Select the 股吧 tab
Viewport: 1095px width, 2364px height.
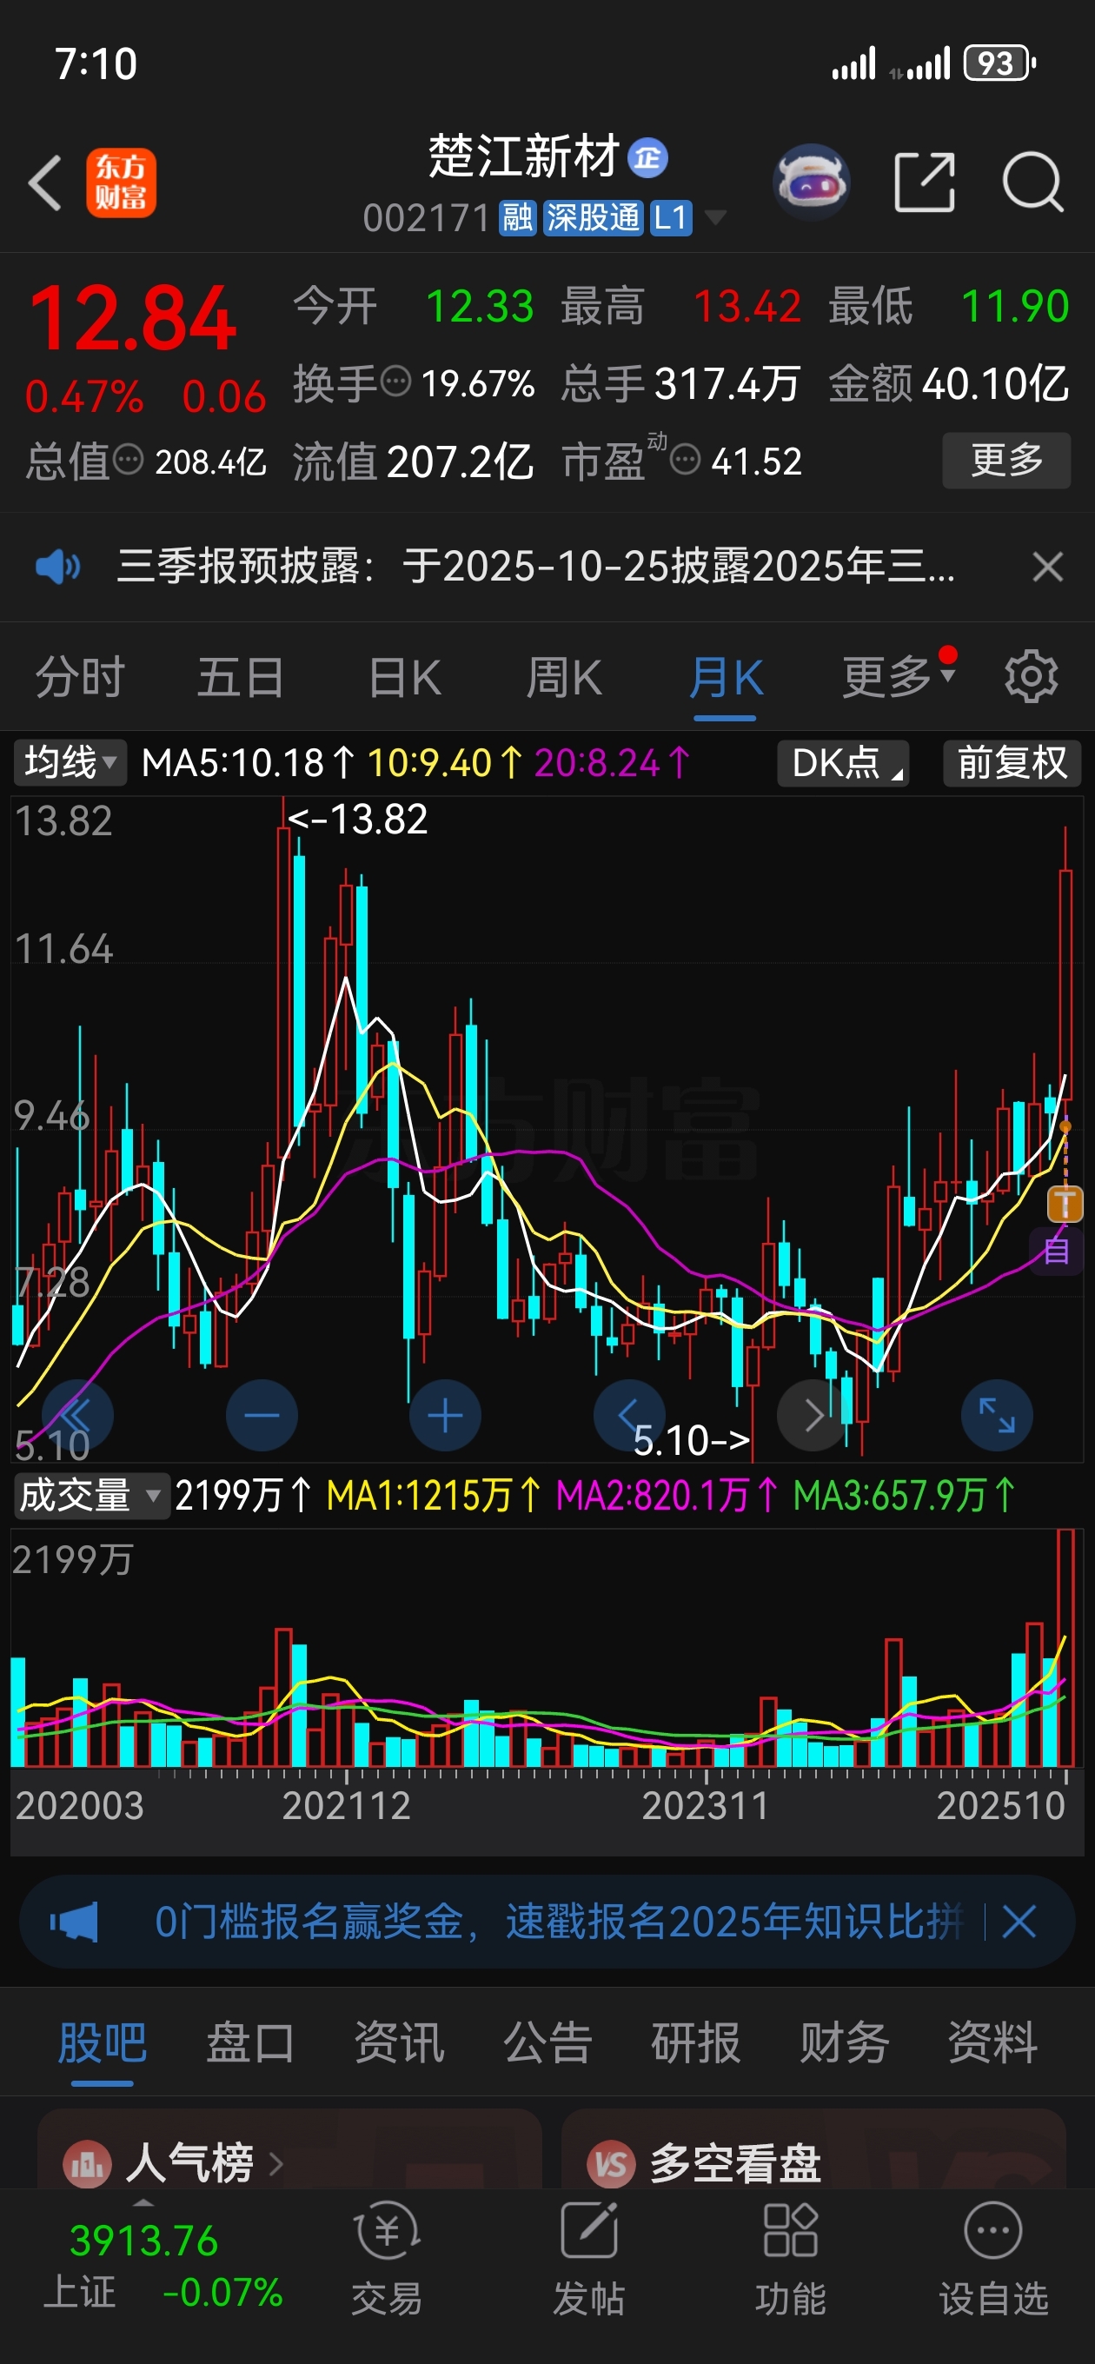102,2043
